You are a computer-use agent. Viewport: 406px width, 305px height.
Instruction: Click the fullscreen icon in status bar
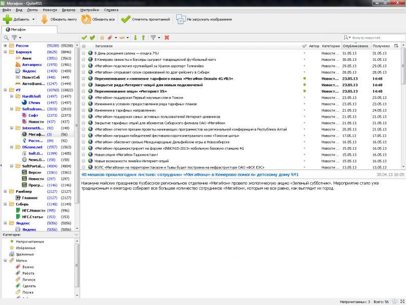tap(401, 301)
